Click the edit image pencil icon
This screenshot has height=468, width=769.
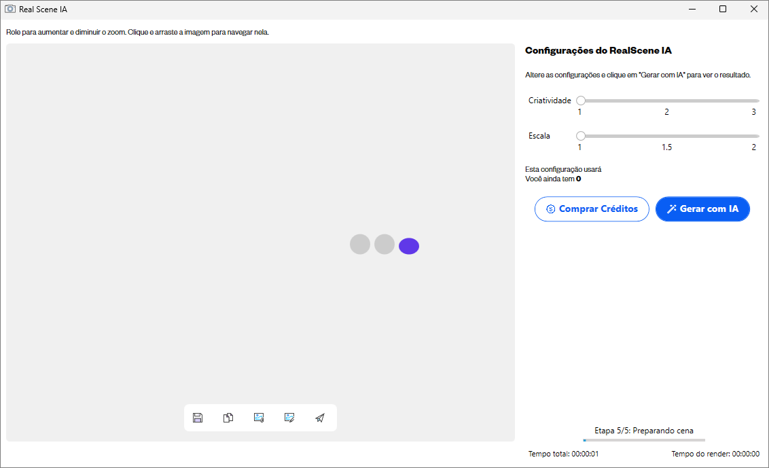[289, 418]
